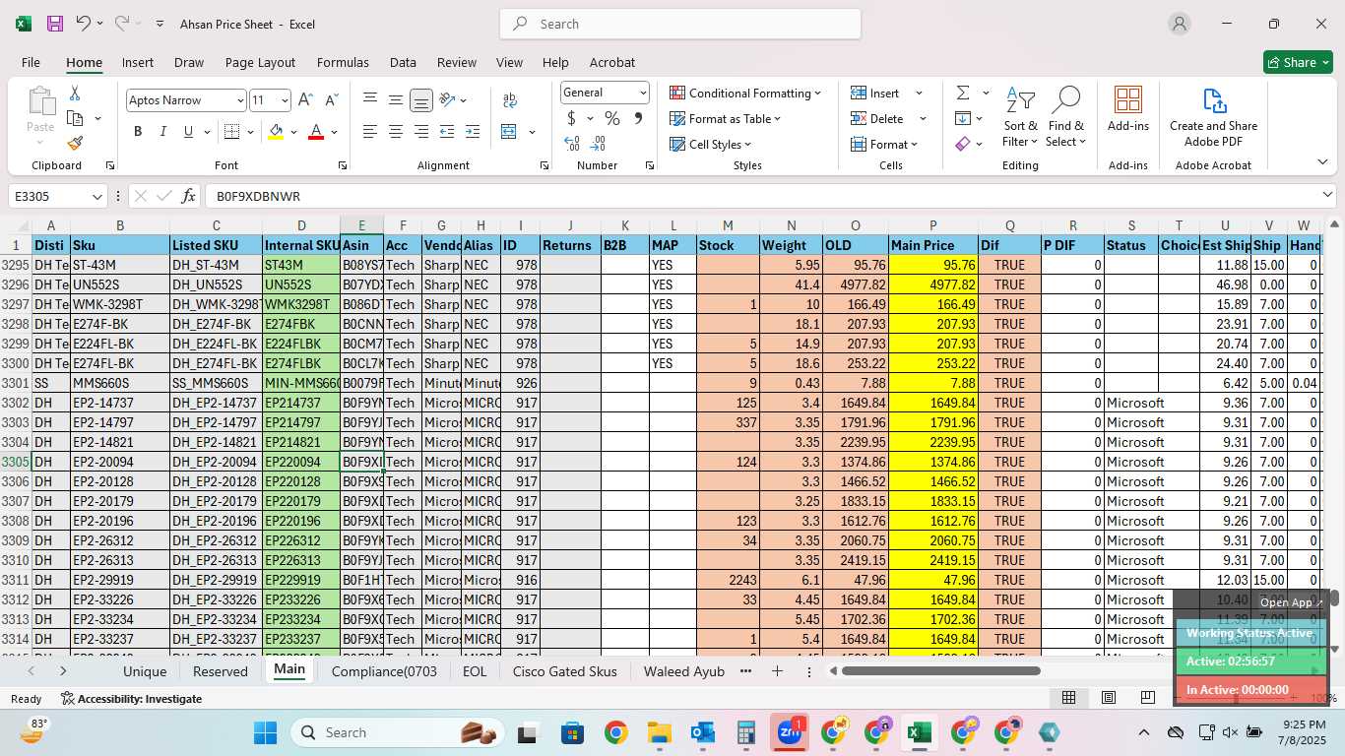Click Accessibility: Investigate in status bar

[131, 698]
